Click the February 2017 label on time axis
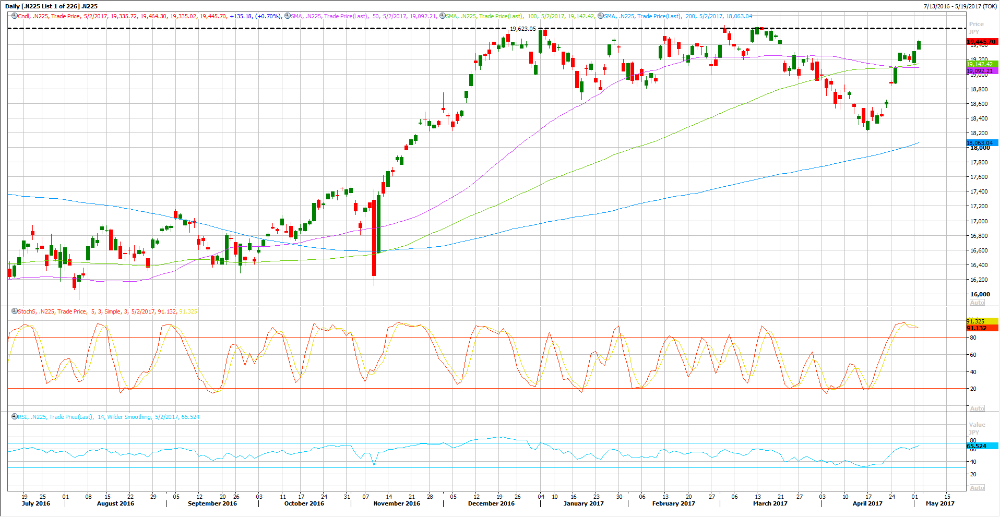 point(674,503)
